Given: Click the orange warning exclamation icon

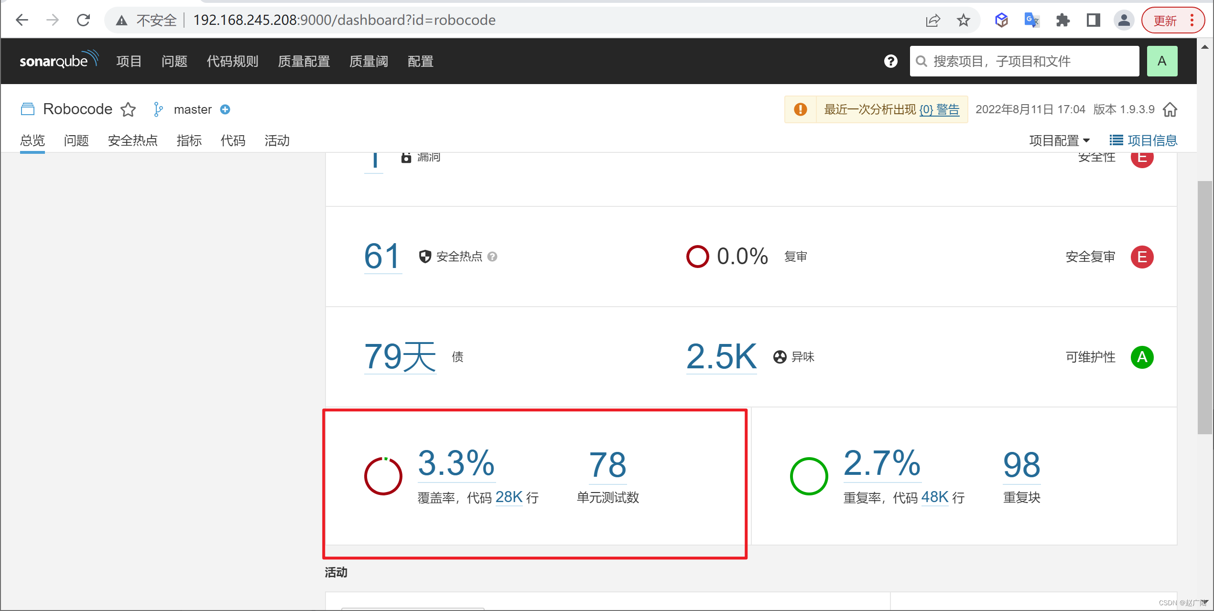Looking at the screenshot, I should point(801,109).
